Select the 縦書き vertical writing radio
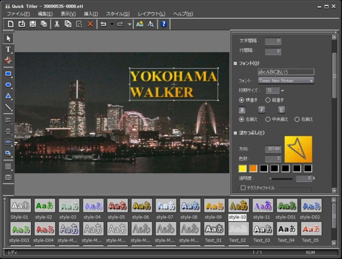The width and height of the screenshot is (342, 259). coord(268,100)
